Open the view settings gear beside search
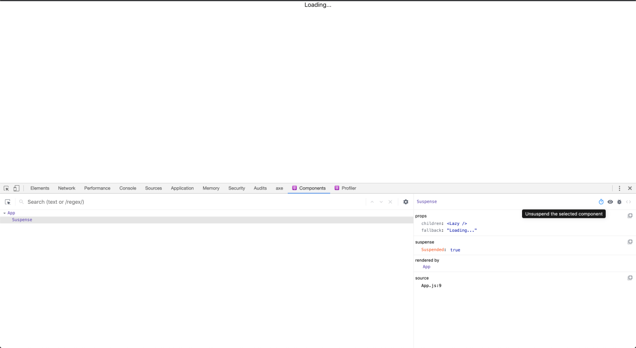Screen dimensions: 636x348 [405, 202]
